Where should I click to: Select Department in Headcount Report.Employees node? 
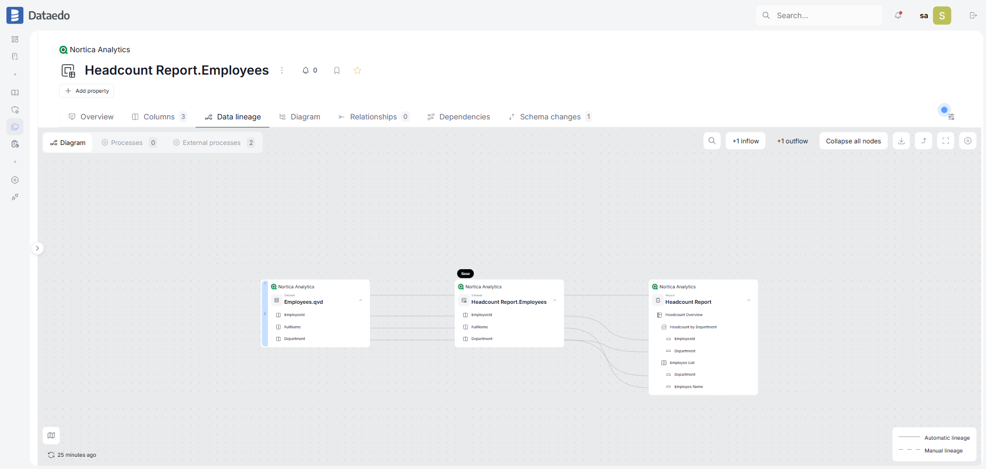[x=482, y=339]
